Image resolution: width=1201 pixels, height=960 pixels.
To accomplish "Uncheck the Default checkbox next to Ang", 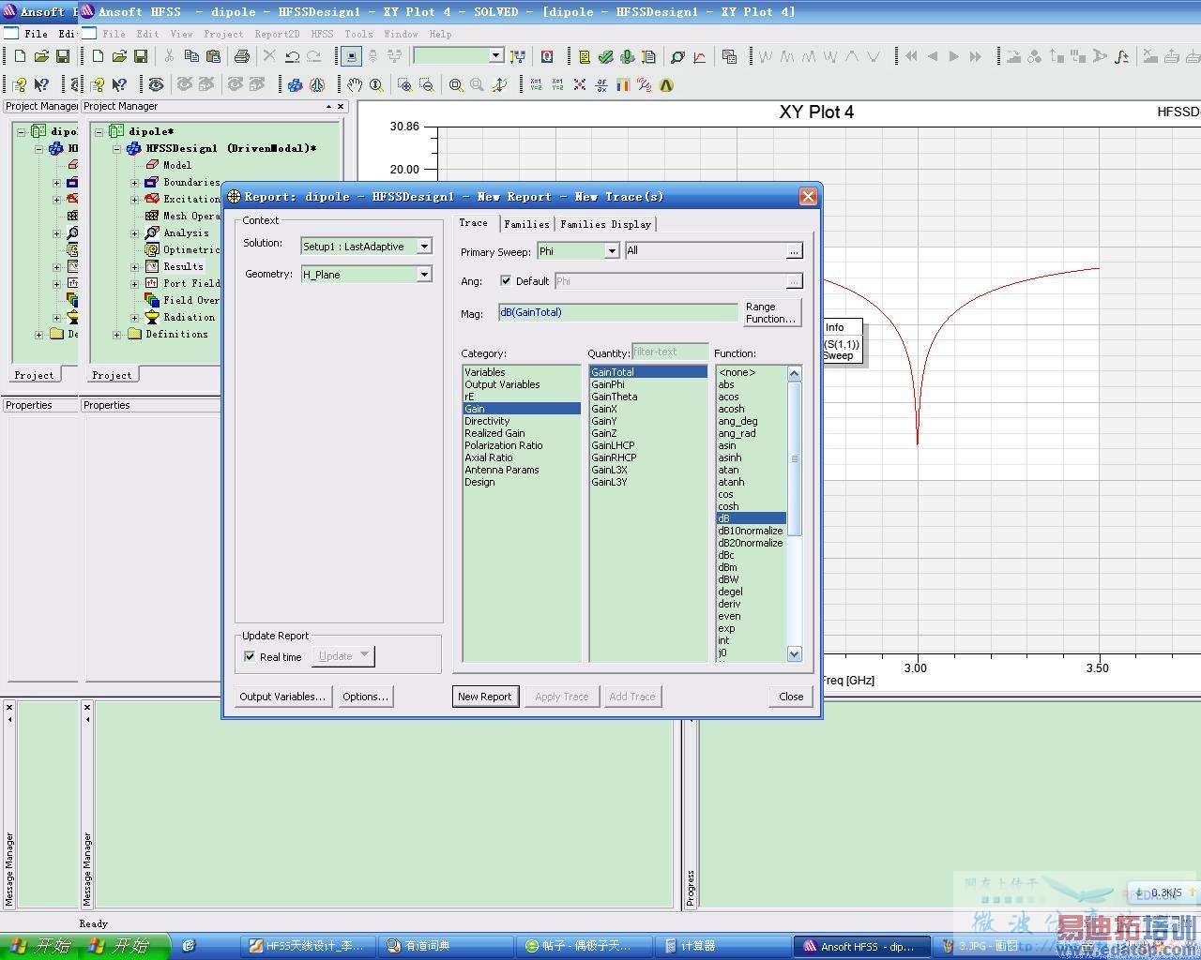I will click(x=506, y=281).
